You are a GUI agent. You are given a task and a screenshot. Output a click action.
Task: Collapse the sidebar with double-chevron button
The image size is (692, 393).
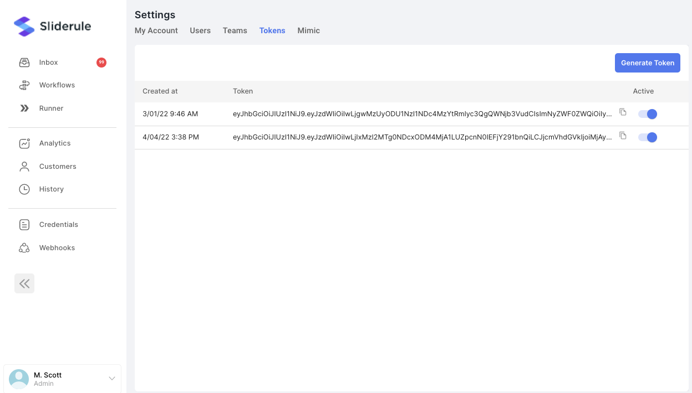[x=24, y=283]
